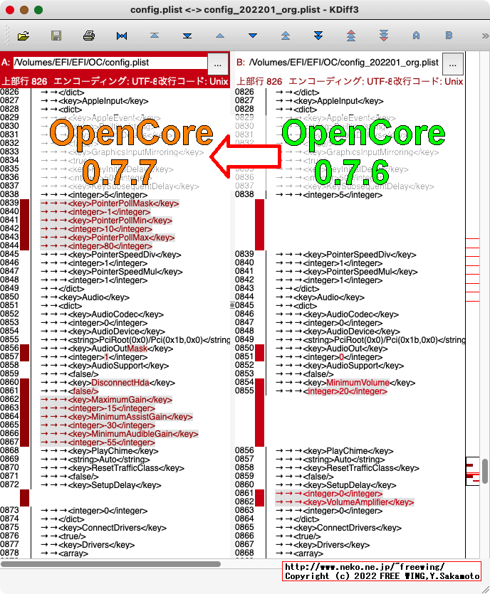490x594 pixels.
Task: Click the Print icon in toolbar
Action: 89,36
